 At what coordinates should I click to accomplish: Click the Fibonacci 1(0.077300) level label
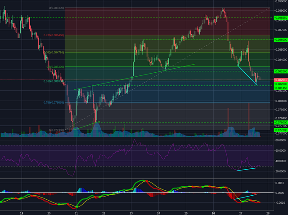pyautogui.click(x=56, y=130)
